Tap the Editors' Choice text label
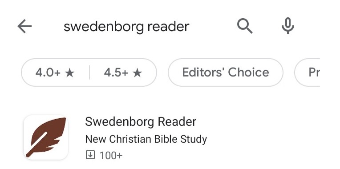The height and width of the screenshot is (169, 340). pyautogui.click(x=226, y=72)
